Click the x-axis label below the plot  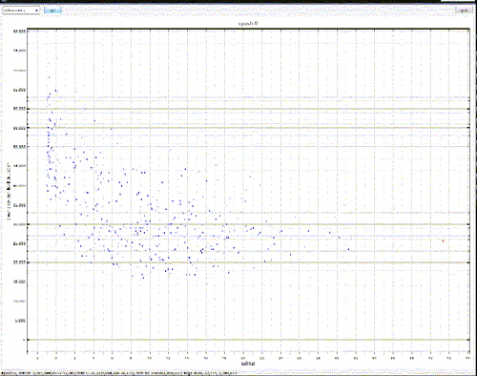(248, 364)
